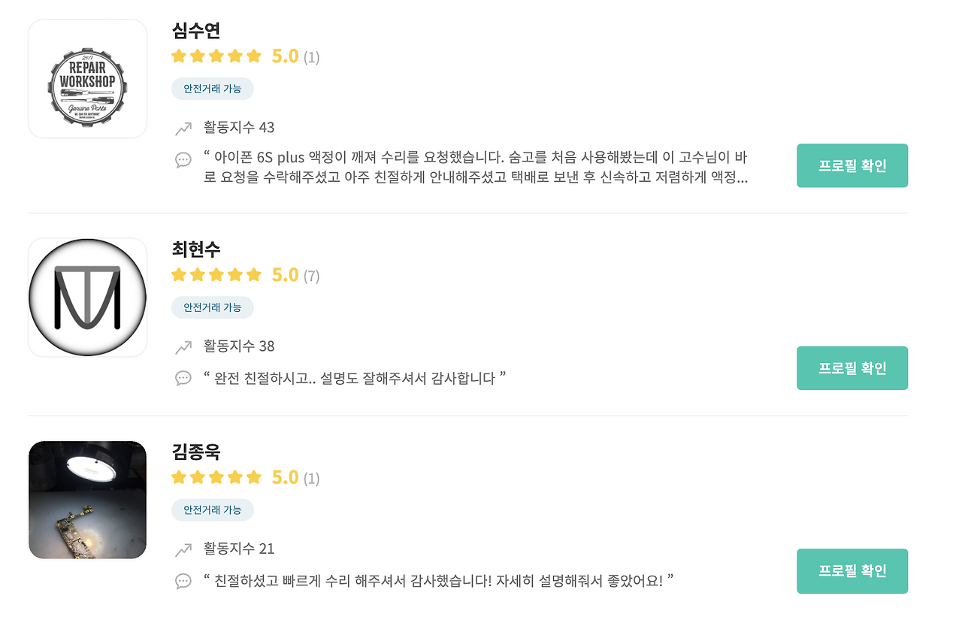962x635 pixels.
Task: Click the 프로필 확인 button for 심수연
Action: 852,165
